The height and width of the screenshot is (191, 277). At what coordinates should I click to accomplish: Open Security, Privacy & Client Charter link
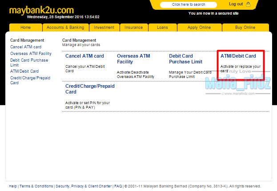tap(84, 186)
